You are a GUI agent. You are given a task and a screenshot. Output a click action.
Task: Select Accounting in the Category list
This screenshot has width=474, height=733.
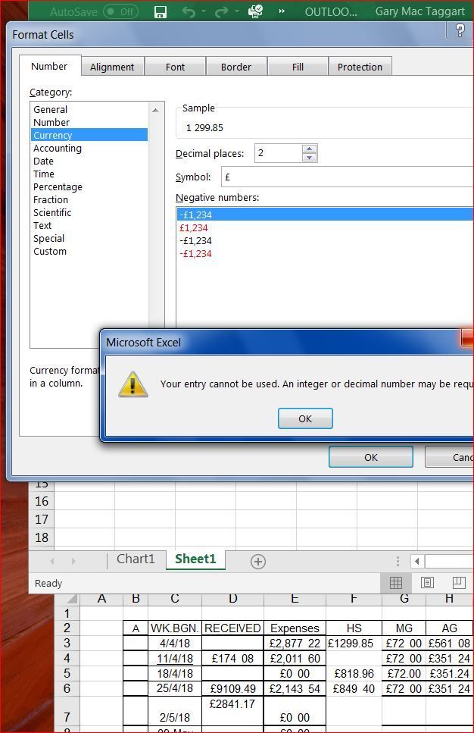click(89, 148)
